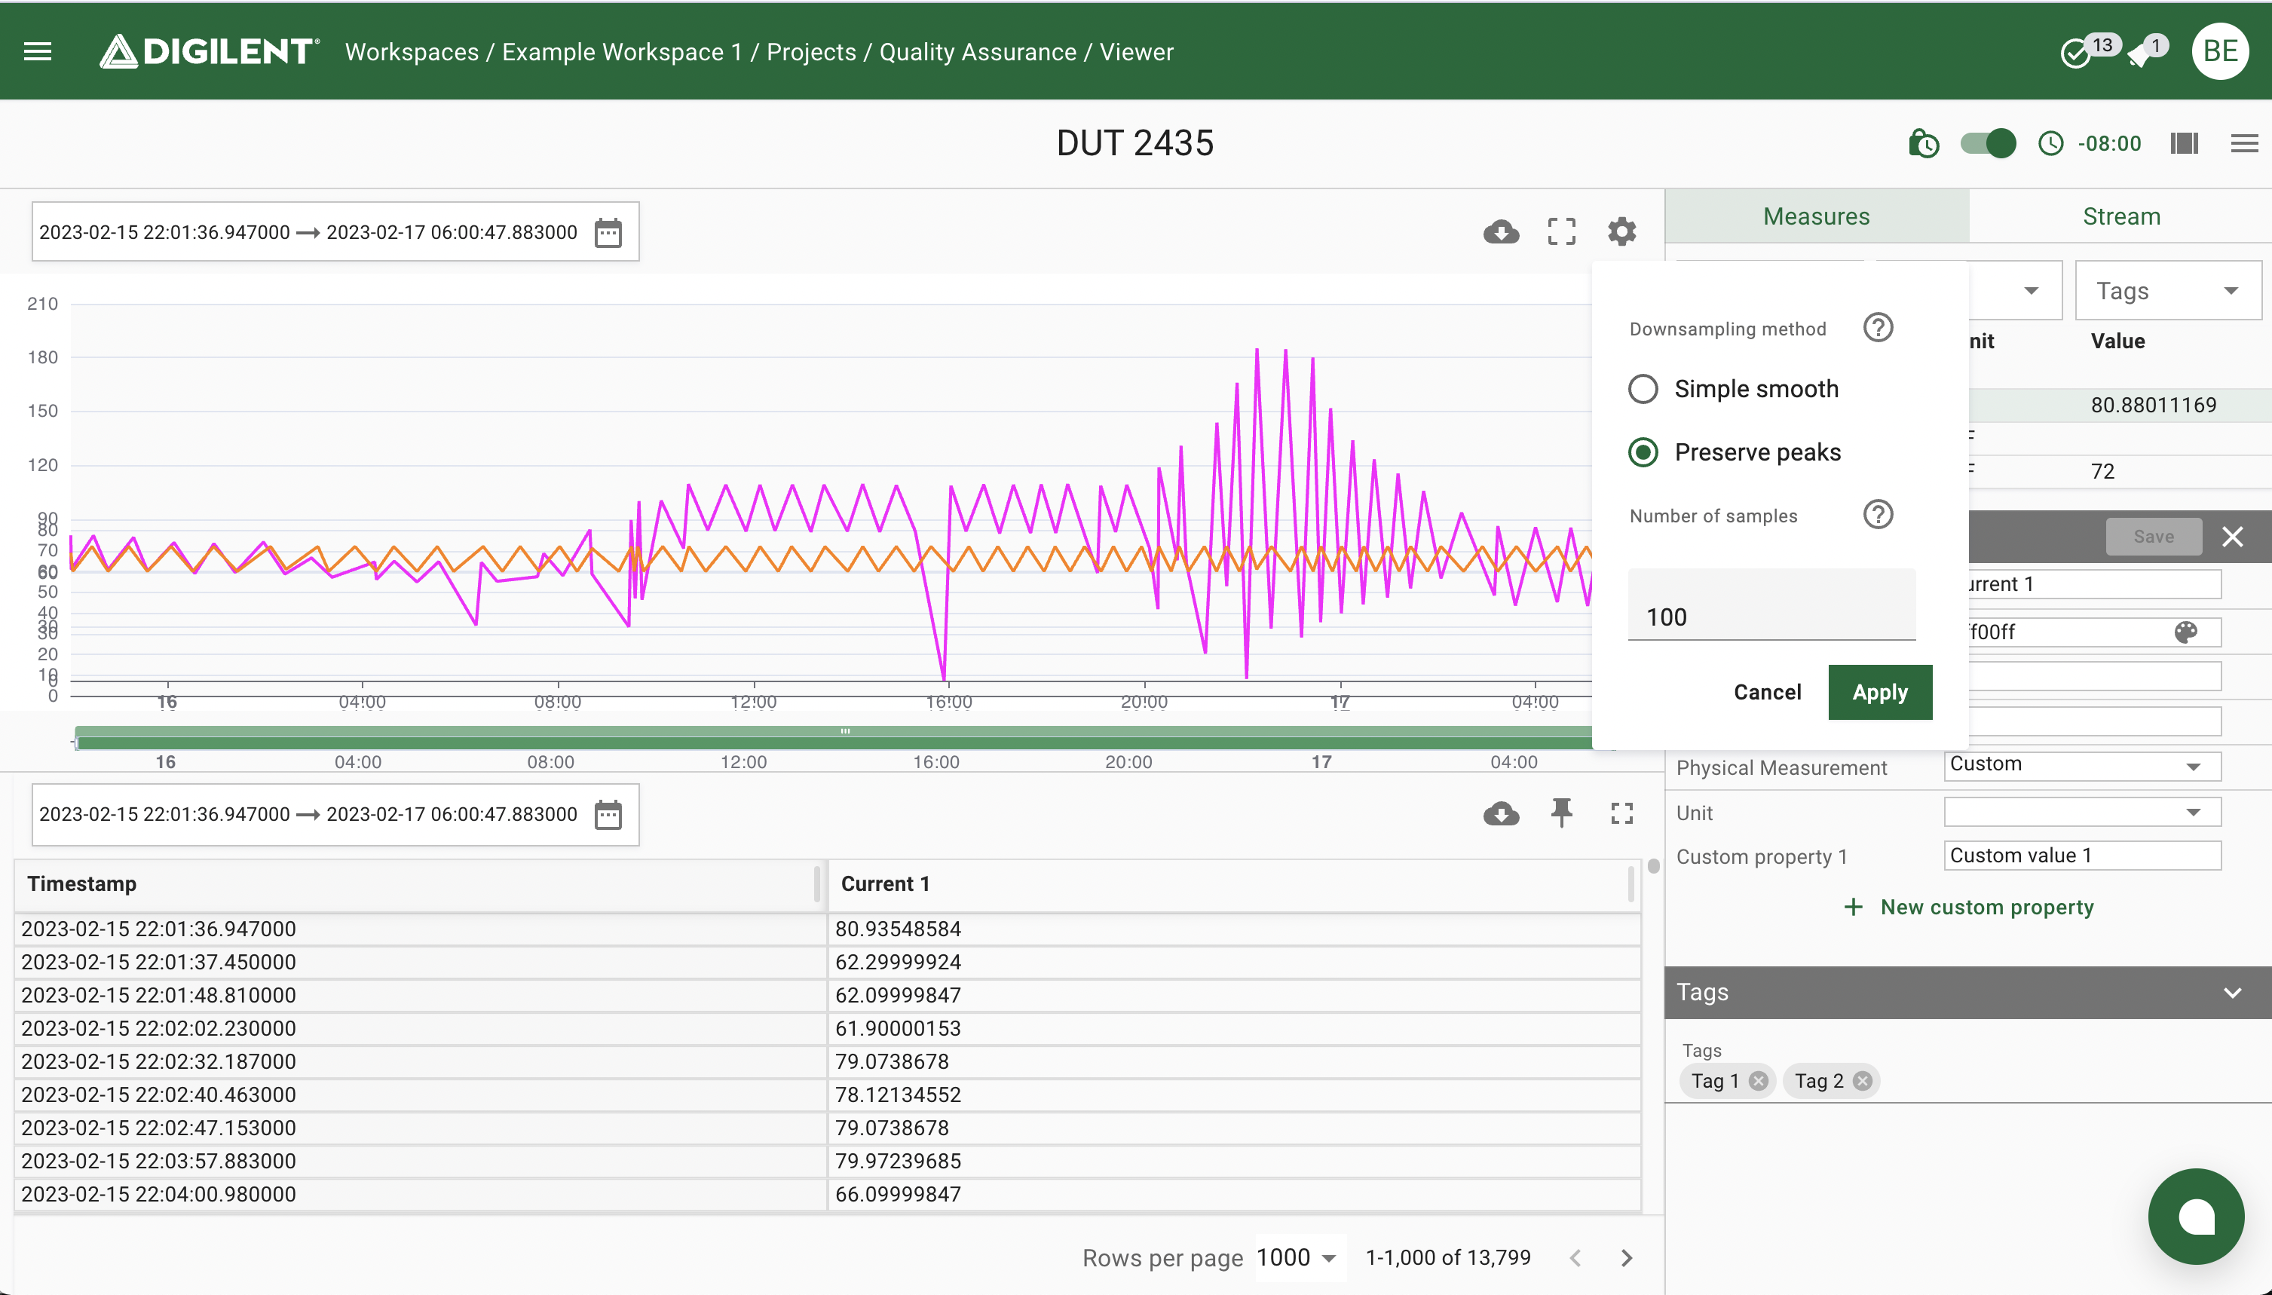Toggle the green switch in title bar
Image resolution: width=2272 pixels, height=1295 pixels.
click(x=1989, y=143)
